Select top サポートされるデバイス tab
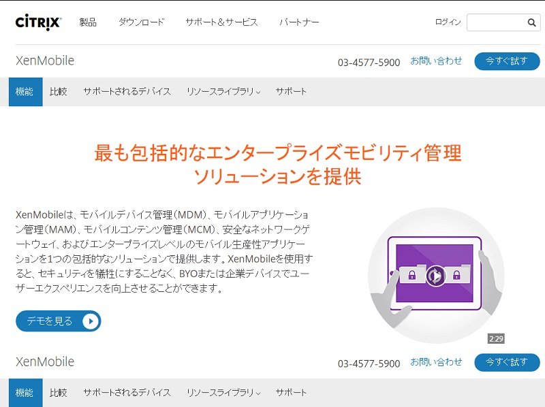Viewport: 545px width, 407px height. (x=127, y=92)
